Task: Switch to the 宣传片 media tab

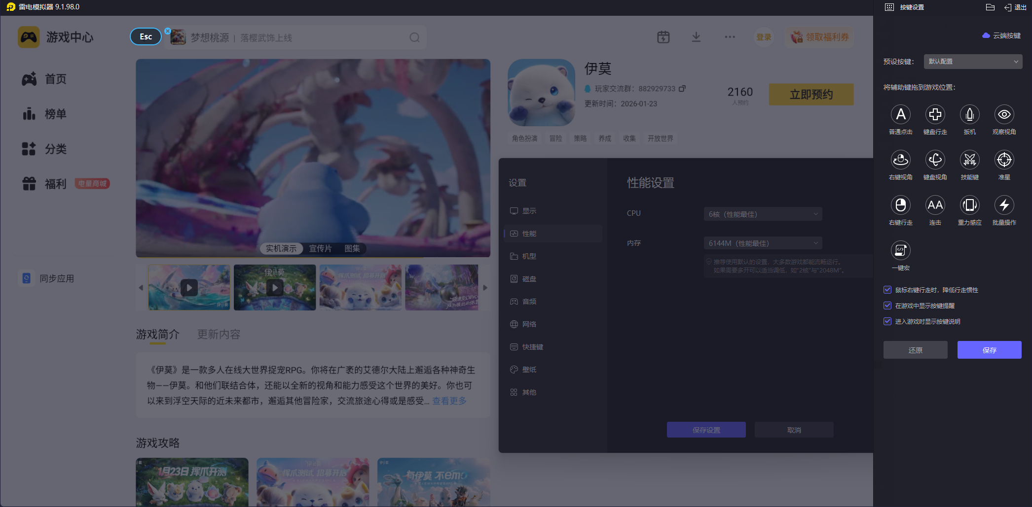Action: point(320,249)
